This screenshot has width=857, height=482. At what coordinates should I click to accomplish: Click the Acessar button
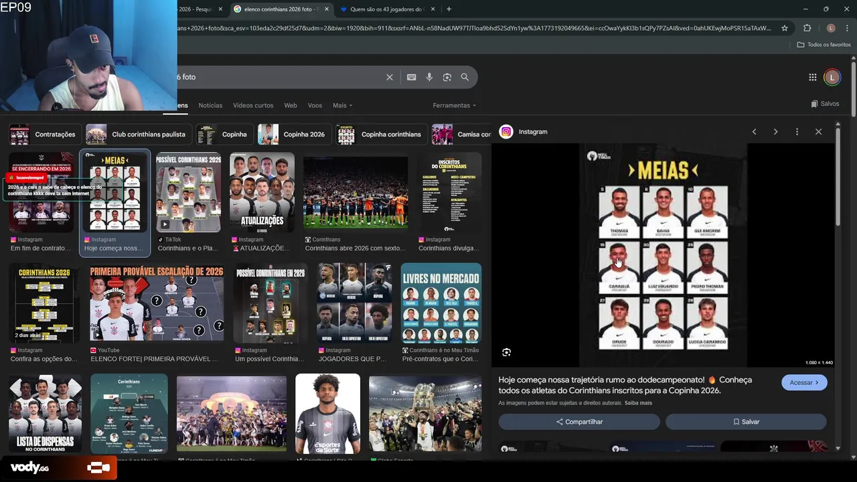click(804, 382)
